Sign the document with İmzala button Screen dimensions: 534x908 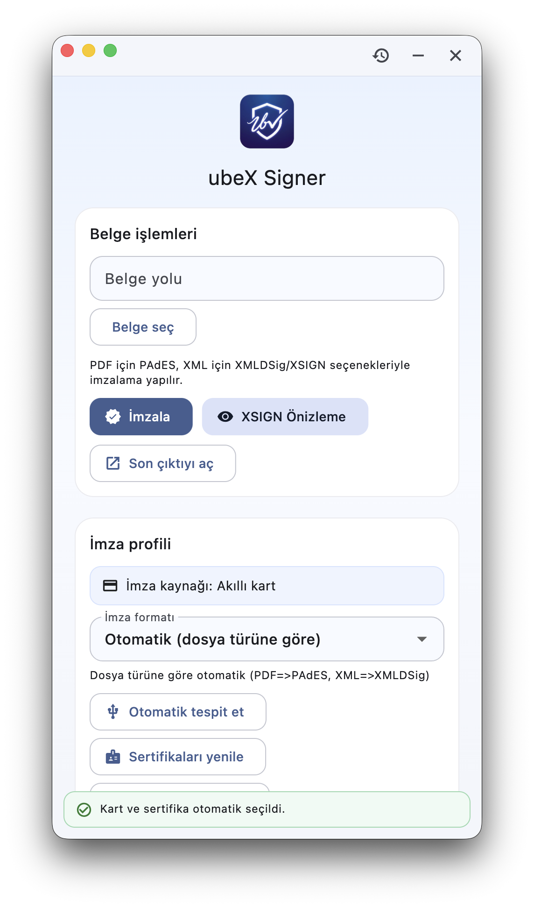click(141, 417)
